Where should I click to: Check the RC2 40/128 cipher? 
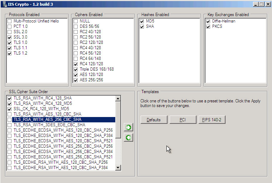pos(76,32)
